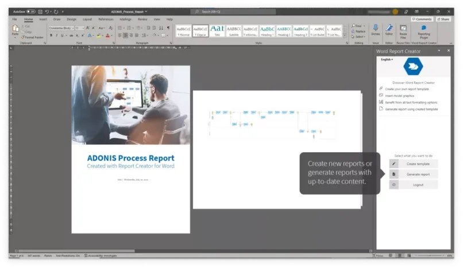Switch to Print Layout view
The height and width of the screenshot is (268, 463).
(399, 255)
